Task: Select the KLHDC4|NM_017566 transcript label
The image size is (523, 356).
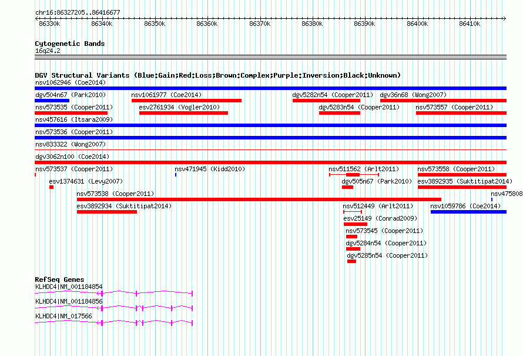Action: click(x=63, y=316)
